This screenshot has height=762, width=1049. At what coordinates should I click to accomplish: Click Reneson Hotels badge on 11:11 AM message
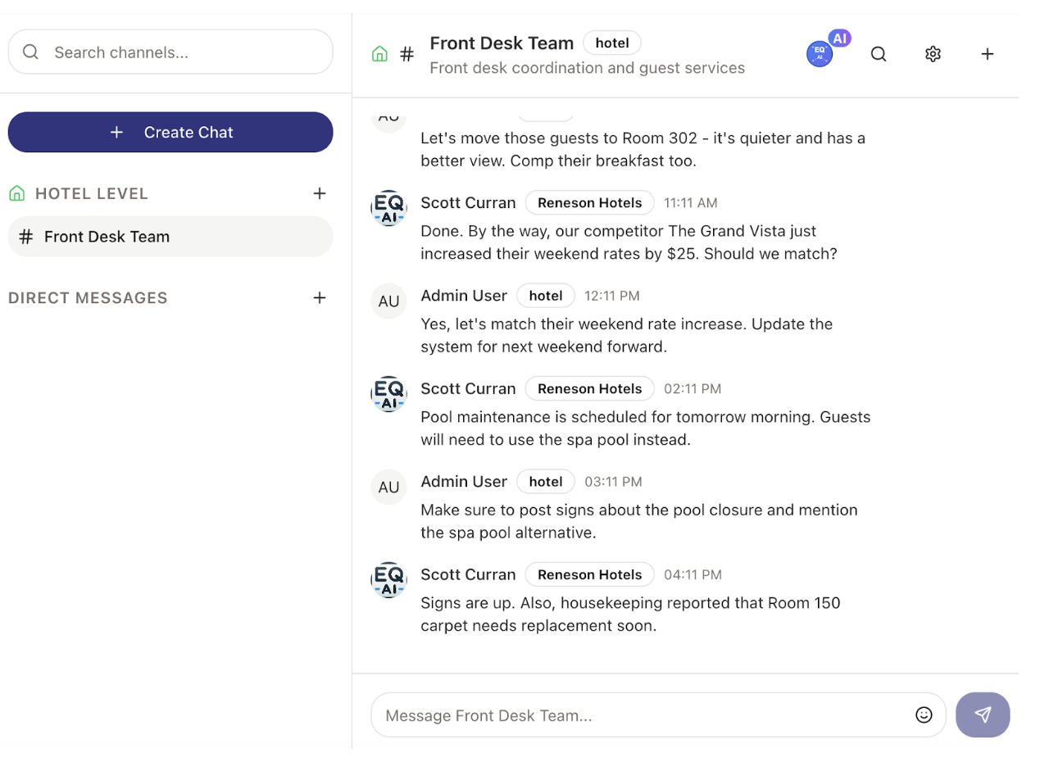(x=589, y=202)
